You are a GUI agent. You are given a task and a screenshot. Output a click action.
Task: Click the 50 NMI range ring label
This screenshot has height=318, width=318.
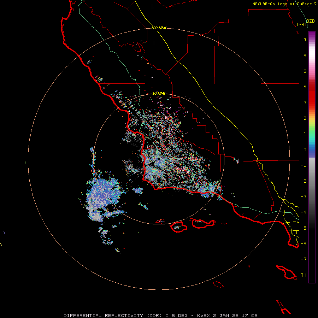point(159,93)
